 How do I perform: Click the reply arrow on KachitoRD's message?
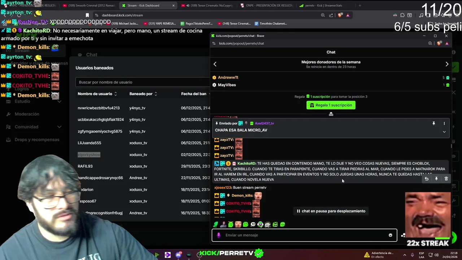[x=427, y=179]
